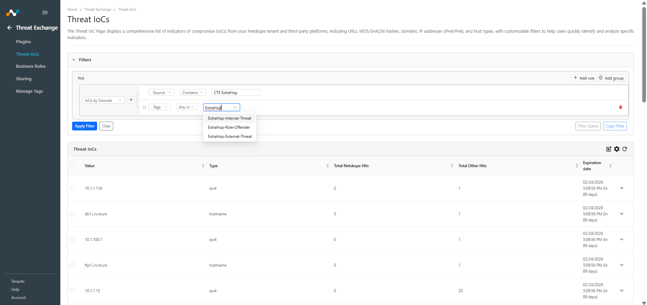Expand the 10.1.1.116 row details
647x305 pixels.
pyautogui.click(x=622, y=188)
